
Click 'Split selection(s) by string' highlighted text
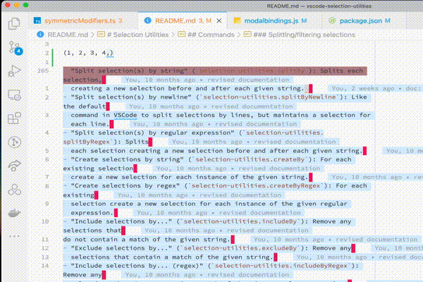(x=129, y=71)
